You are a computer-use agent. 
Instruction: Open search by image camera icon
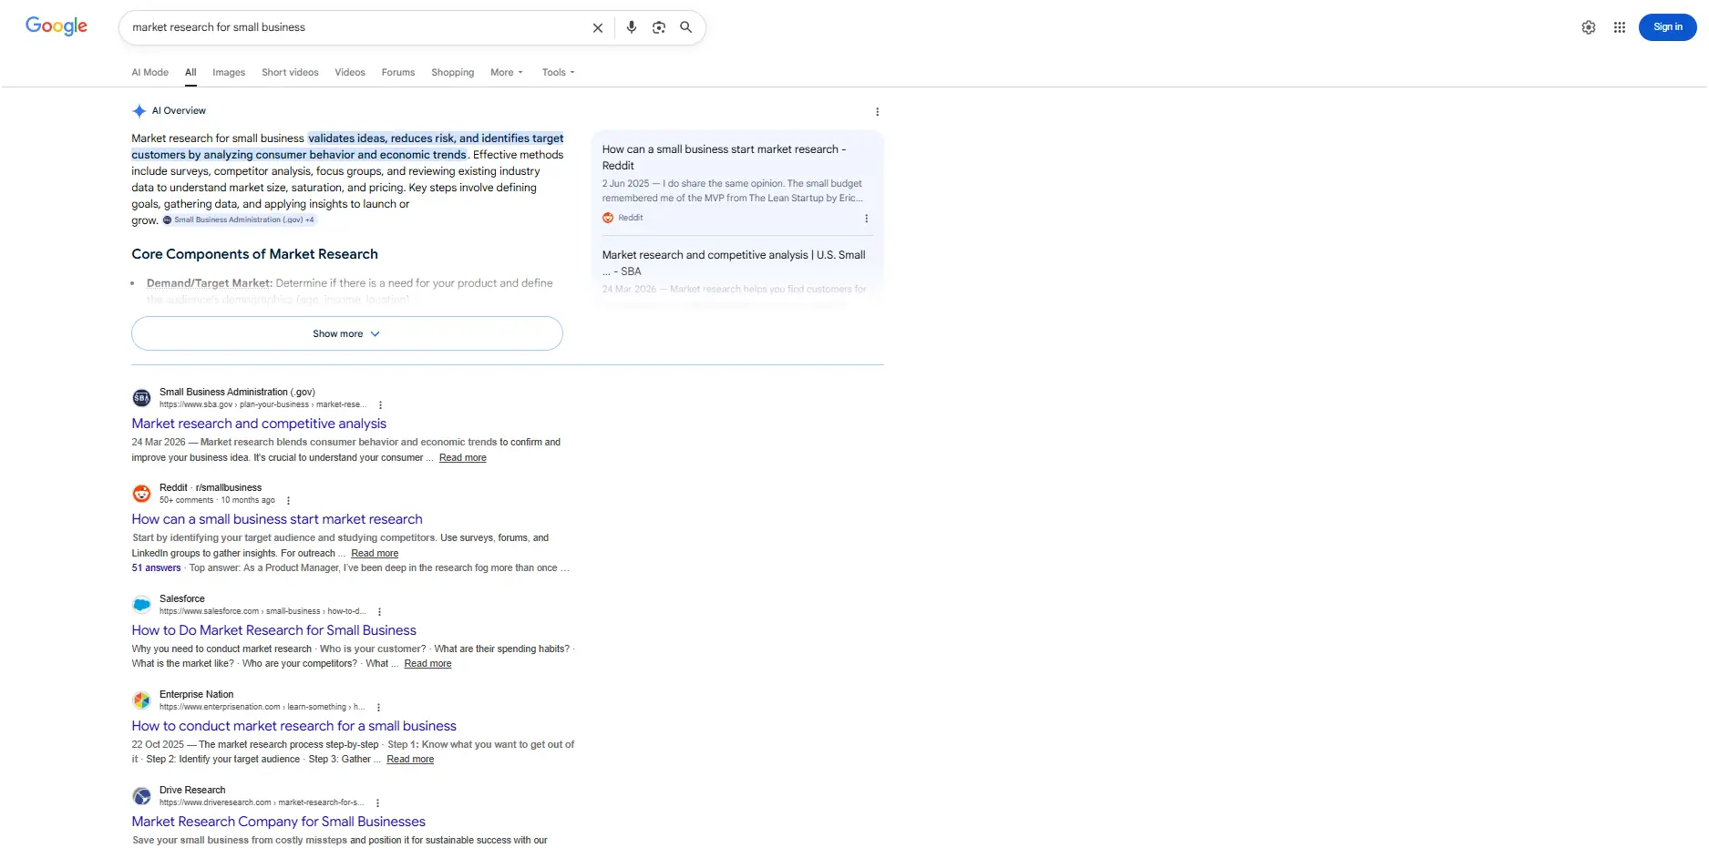coord(659,27)
